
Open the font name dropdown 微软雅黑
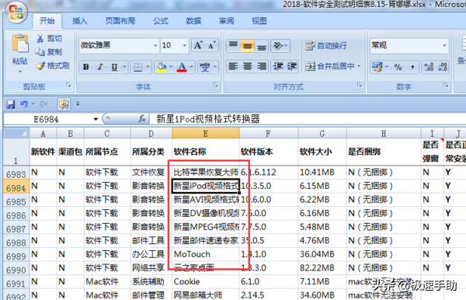pyautogui.click(x=155, y=46)
